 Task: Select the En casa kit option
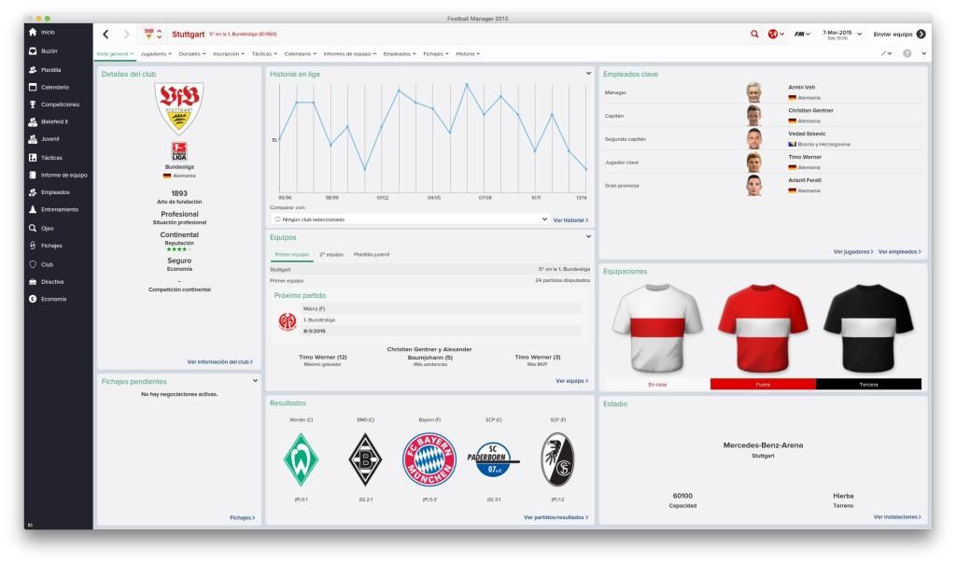[656, 384]
